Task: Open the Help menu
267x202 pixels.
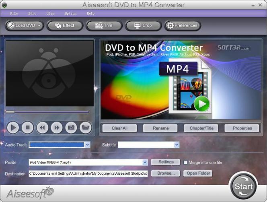Action: [x=90, y=13]
